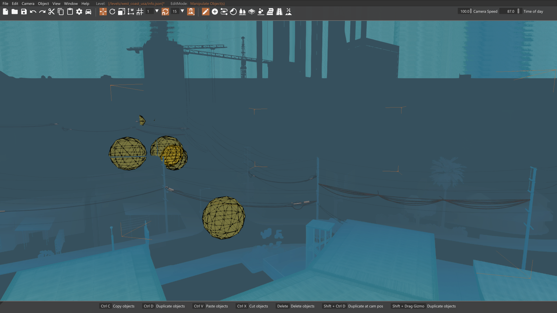Expand the grid snap size dropdown
Viewport: 557px width, 313px height.
pyautogui.click(x=157, y=11)
